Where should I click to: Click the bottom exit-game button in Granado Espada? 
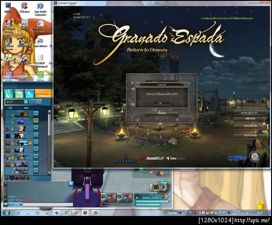[x=250, y=136]
